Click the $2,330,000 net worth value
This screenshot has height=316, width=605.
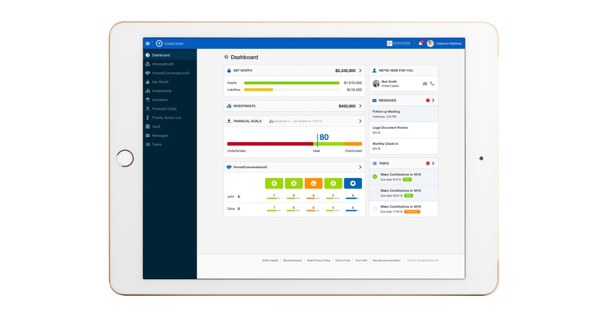point(345,70)
